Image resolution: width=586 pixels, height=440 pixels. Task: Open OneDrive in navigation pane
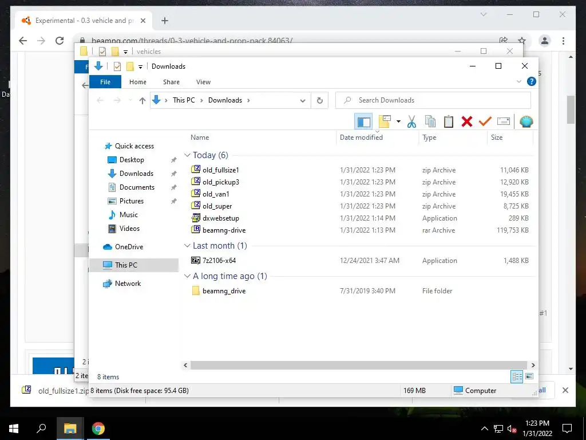point(129,247)
